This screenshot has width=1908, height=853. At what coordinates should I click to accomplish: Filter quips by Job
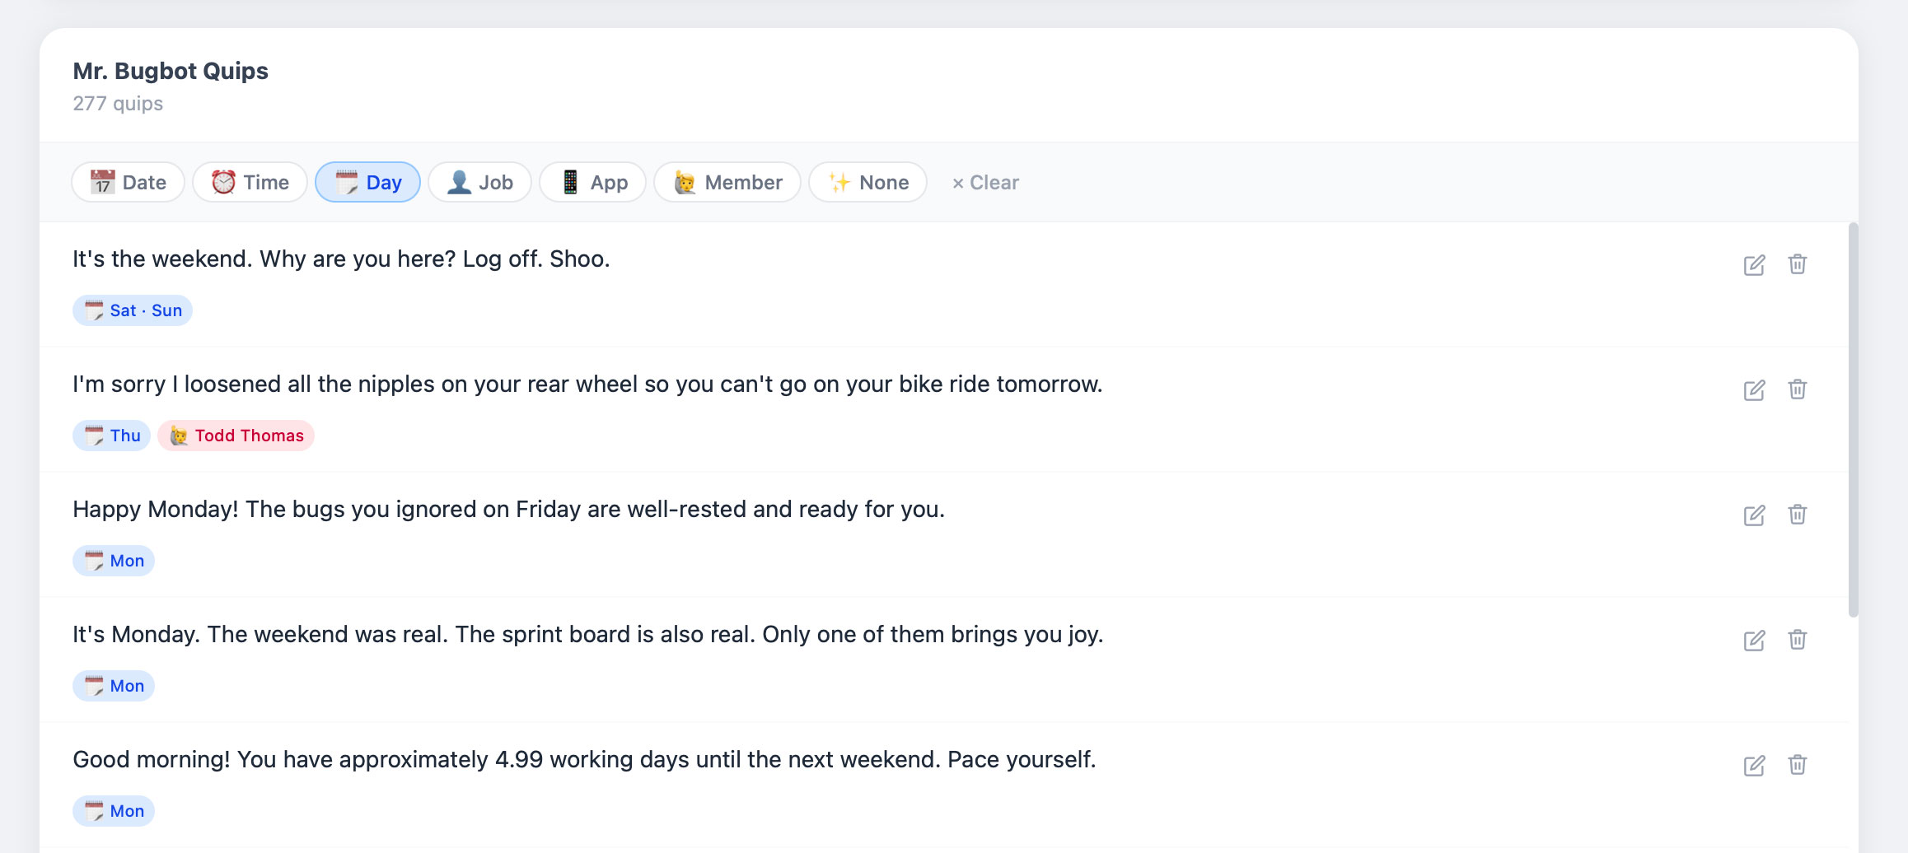coord(479,182)
